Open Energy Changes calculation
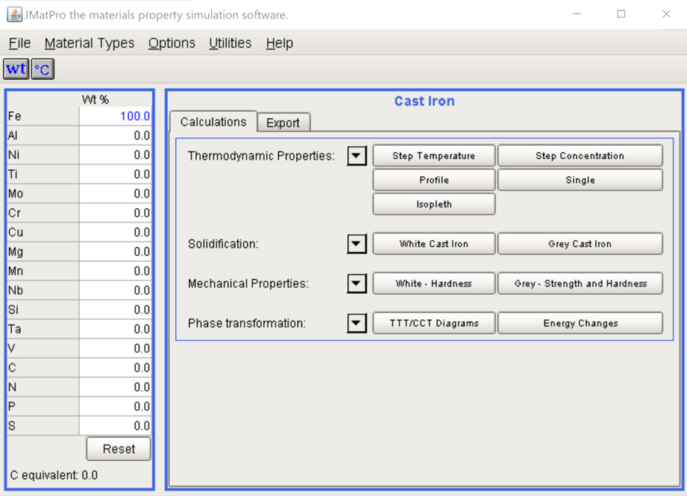Image resolution: width=687 pixels, height=496 pixels. point(580,324)
